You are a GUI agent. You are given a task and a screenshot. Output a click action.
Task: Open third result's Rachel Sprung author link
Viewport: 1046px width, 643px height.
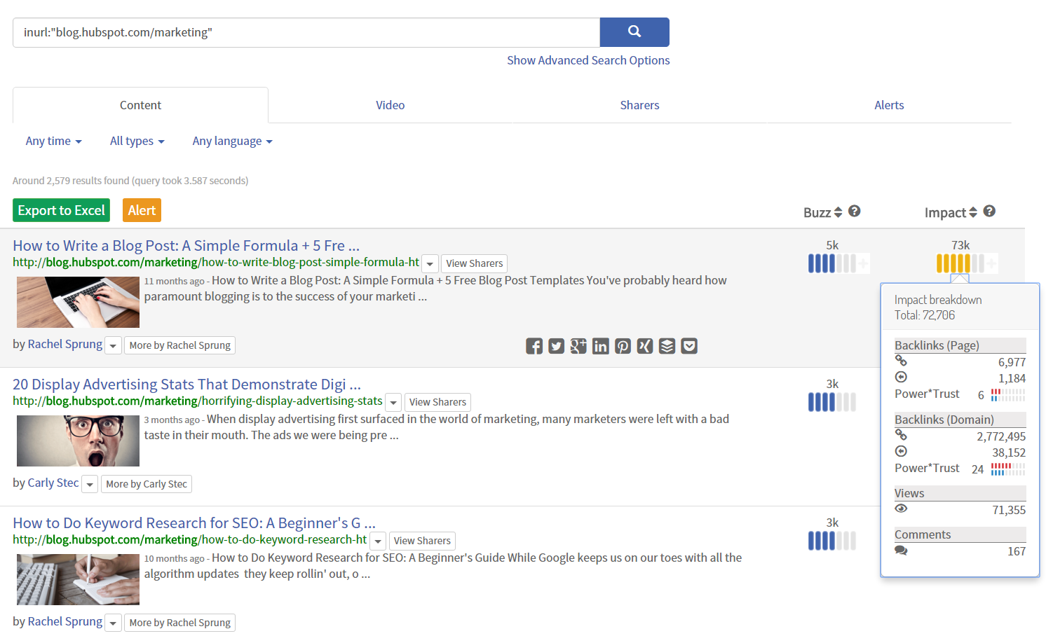click(65, 621)
